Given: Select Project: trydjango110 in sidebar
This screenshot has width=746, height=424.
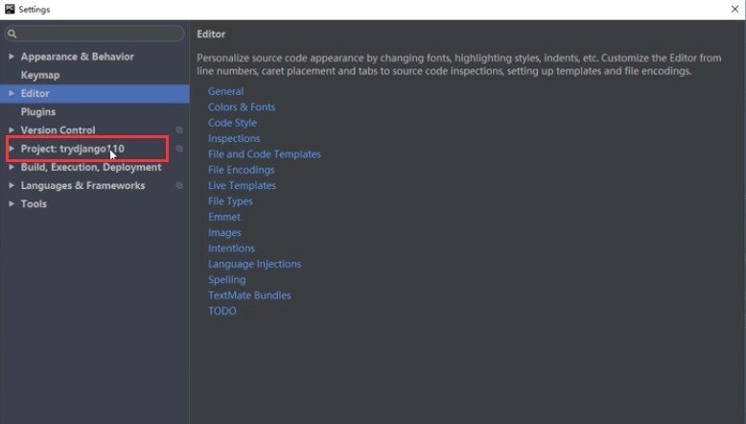Looking at the screenshot, I should click(x=72, y=149).
